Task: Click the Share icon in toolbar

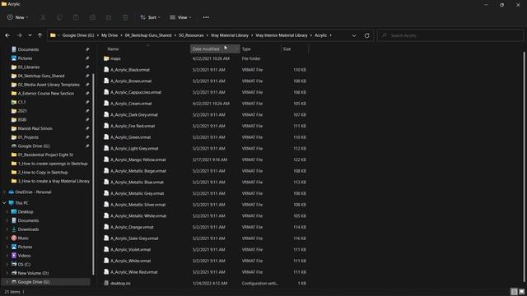Action: [109, 17]
